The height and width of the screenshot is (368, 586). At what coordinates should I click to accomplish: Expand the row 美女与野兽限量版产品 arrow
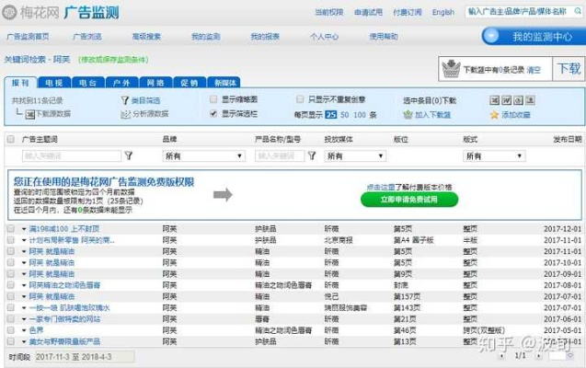(24, 342)
